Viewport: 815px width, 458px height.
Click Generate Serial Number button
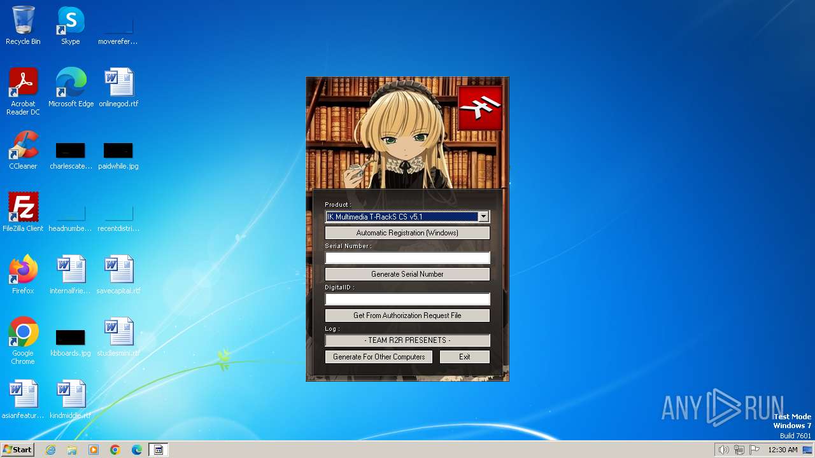[x=407, y=274]
